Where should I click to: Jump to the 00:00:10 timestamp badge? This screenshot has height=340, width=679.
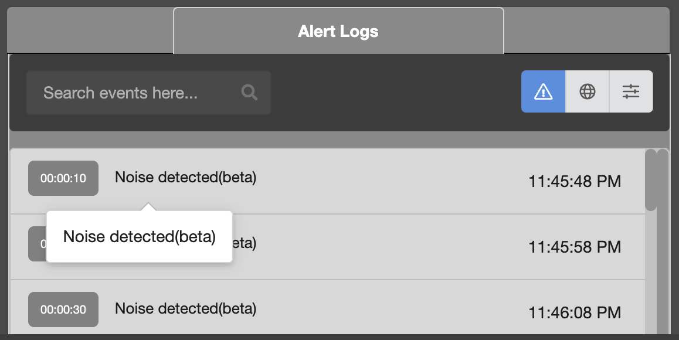(63, 178)
